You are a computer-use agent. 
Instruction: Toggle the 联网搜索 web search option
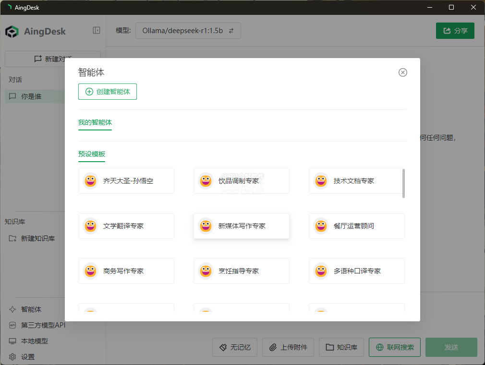[394, 347]
